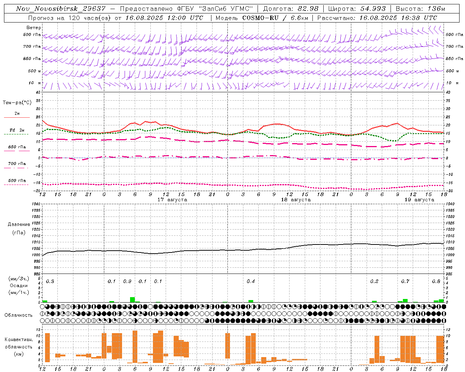This screenshot has width=465, height=372.
Task: Select the 850 гПа dashed temperature legend entry
Action: (x=17, y=147)
